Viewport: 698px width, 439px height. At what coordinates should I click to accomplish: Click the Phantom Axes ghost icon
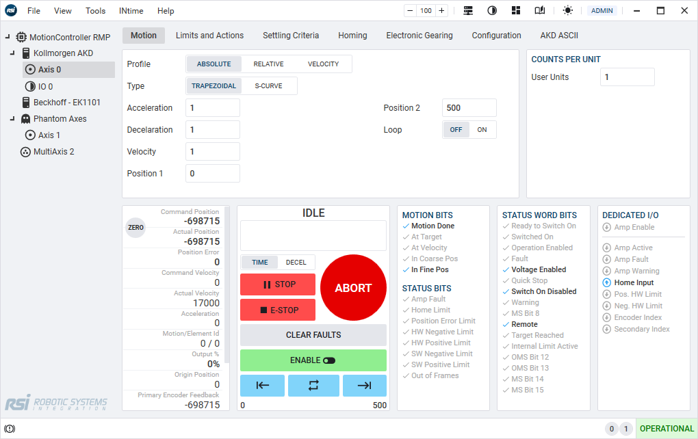point(26,119)
